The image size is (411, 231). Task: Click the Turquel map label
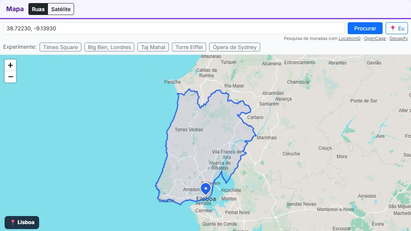coord(229,62)
